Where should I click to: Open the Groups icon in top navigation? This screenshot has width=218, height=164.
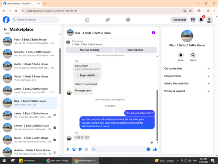click(128, 20)
